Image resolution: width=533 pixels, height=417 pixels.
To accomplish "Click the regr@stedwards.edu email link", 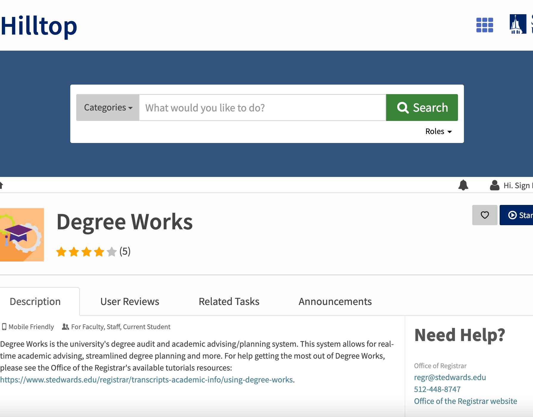I will tap(450, 377).
